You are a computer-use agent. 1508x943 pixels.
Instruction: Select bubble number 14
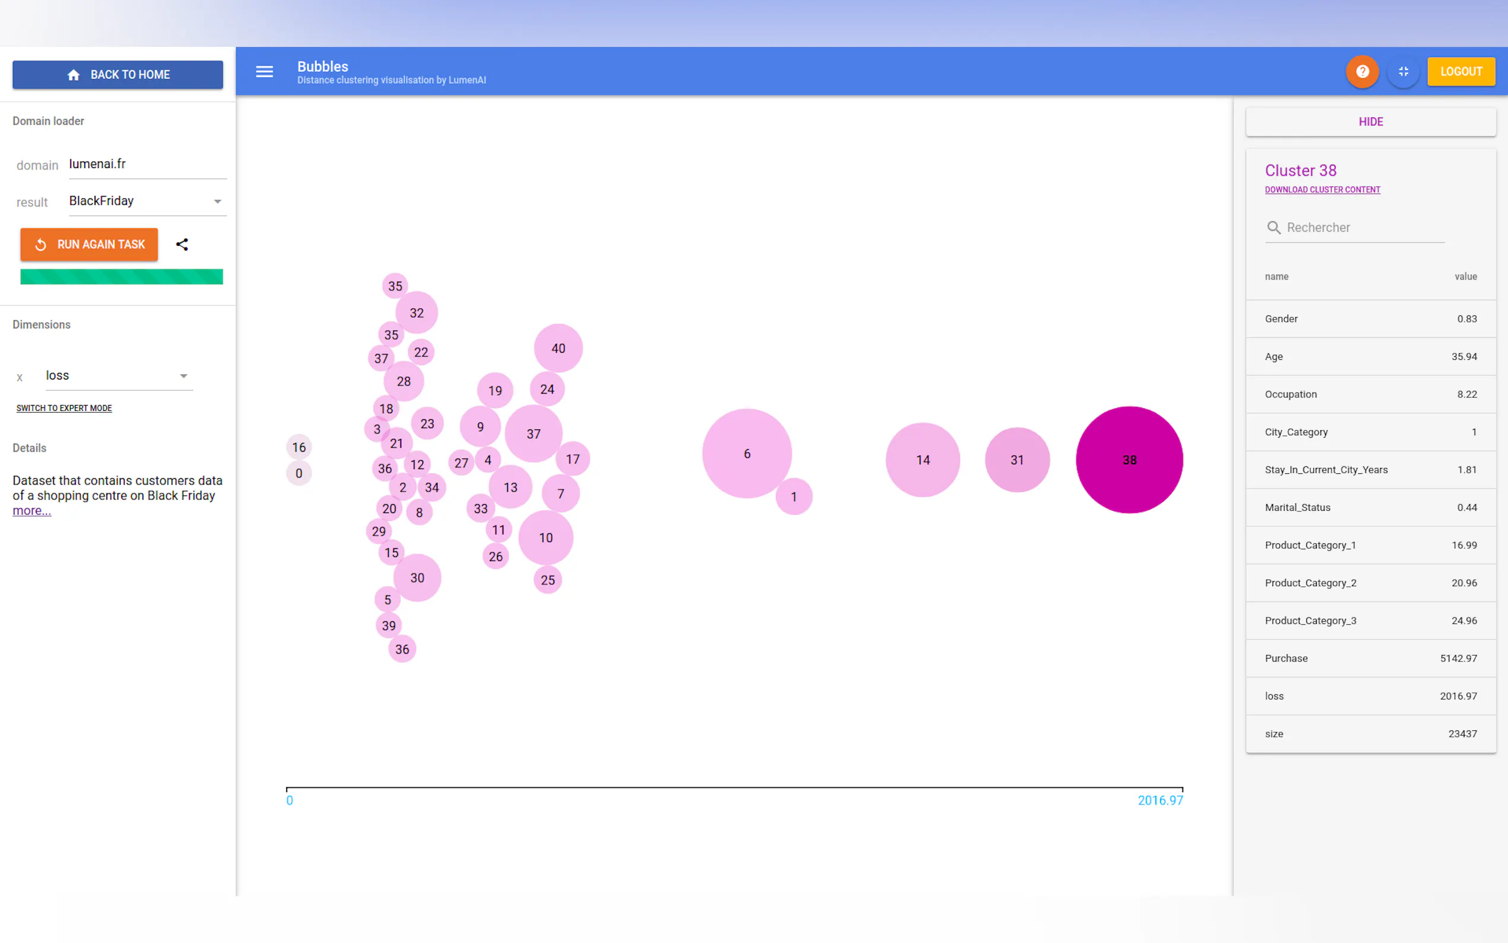tap(923, 460)
